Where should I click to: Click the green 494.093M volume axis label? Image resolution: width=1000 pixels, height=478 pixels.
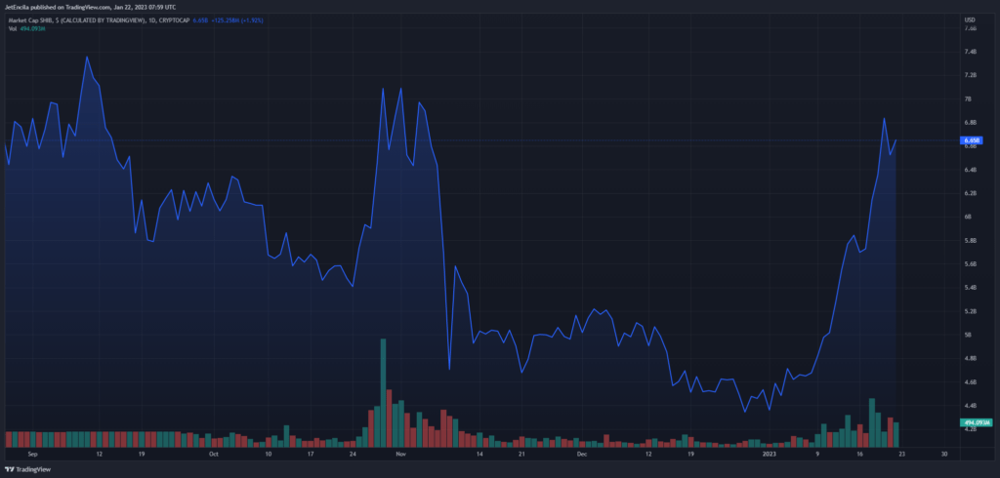tap(977, 422)
